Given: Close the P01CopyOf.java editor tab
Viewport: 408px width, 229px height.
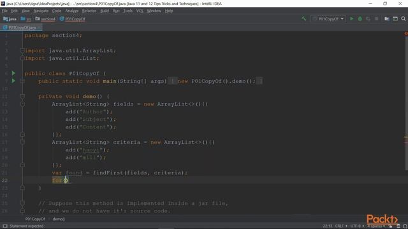Looking at the screenshot, I should [39, 27].
